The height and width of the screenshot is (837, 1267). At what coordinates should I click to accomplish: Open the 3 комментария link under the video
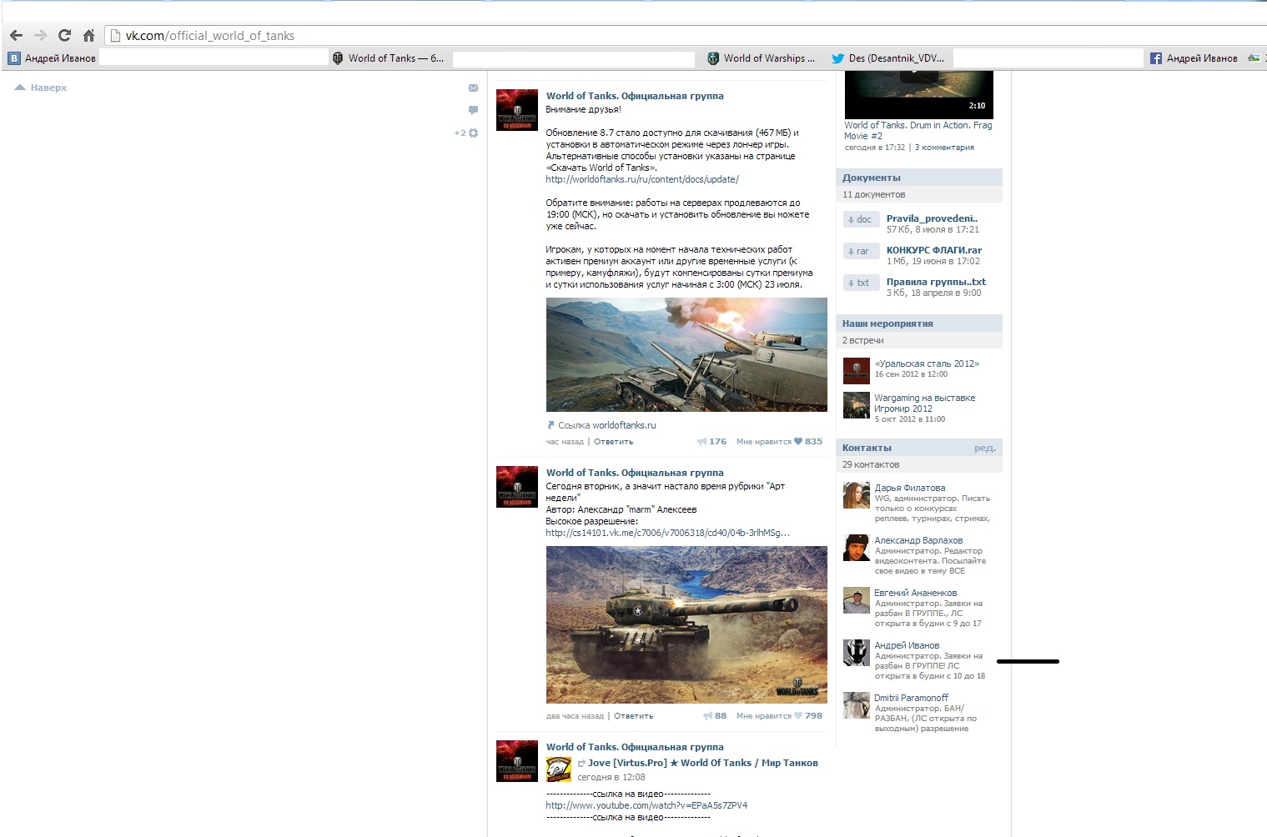point(944,148)
